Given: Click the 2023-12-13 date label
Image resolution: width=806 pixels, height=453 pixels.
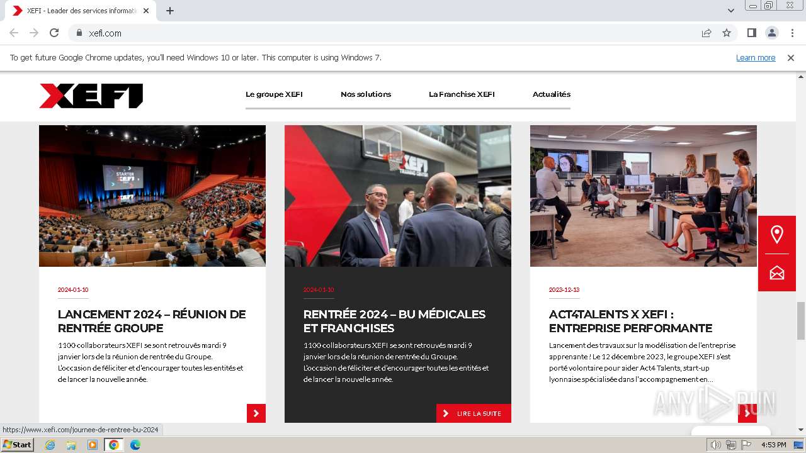Looking at the screenshot, I should coord(564,290).
